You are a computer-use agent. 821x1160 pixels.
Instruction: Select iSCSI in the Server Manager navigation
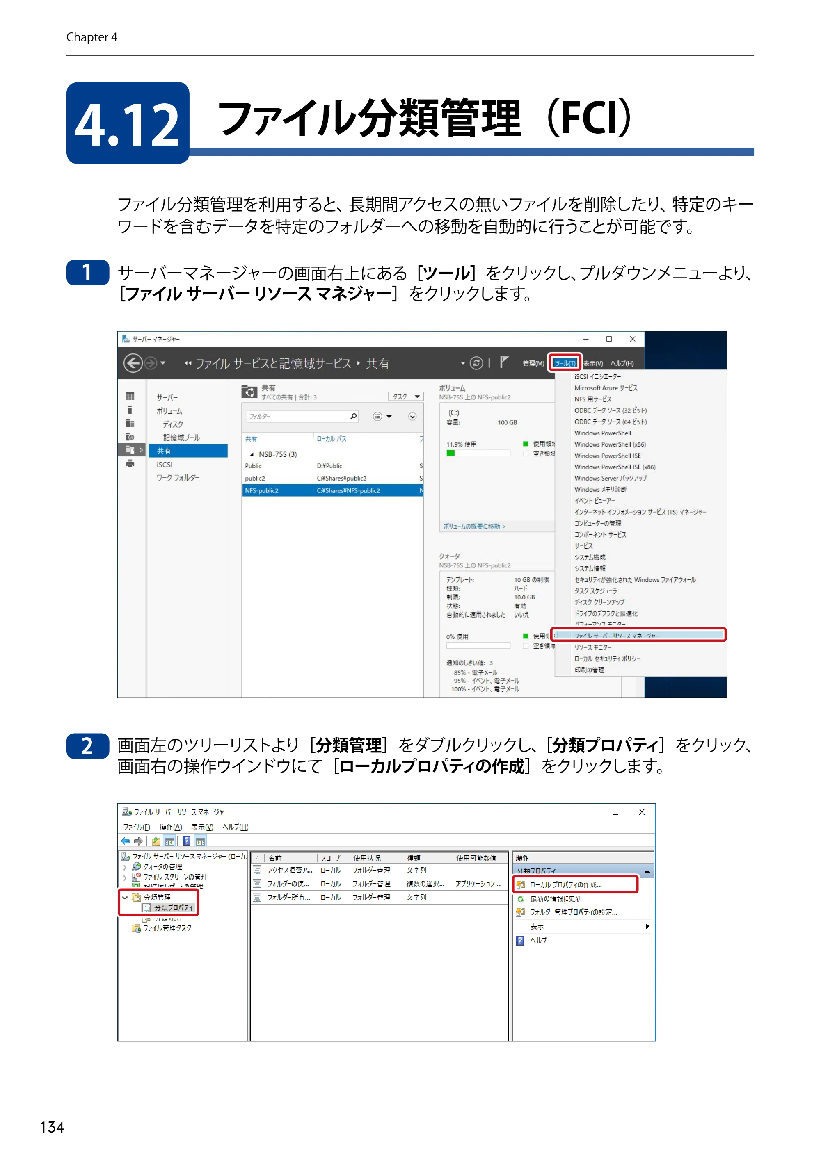coord(164,464)
